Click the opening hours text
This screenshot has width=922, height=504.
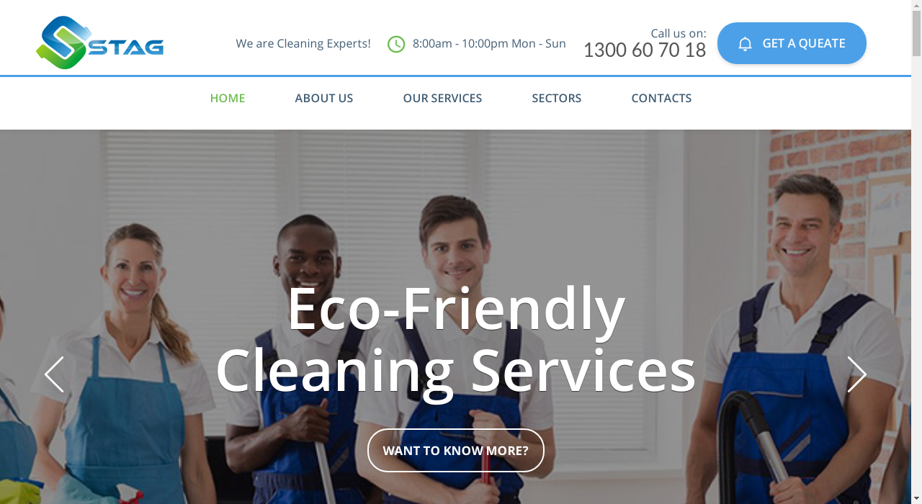point(489,44)
